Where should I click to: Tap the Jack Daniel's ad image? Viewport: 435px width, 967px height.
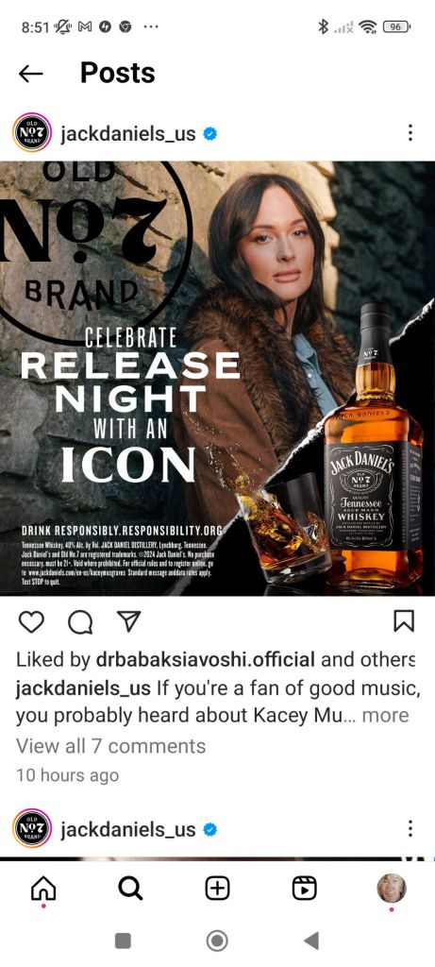tap(217, 378)
